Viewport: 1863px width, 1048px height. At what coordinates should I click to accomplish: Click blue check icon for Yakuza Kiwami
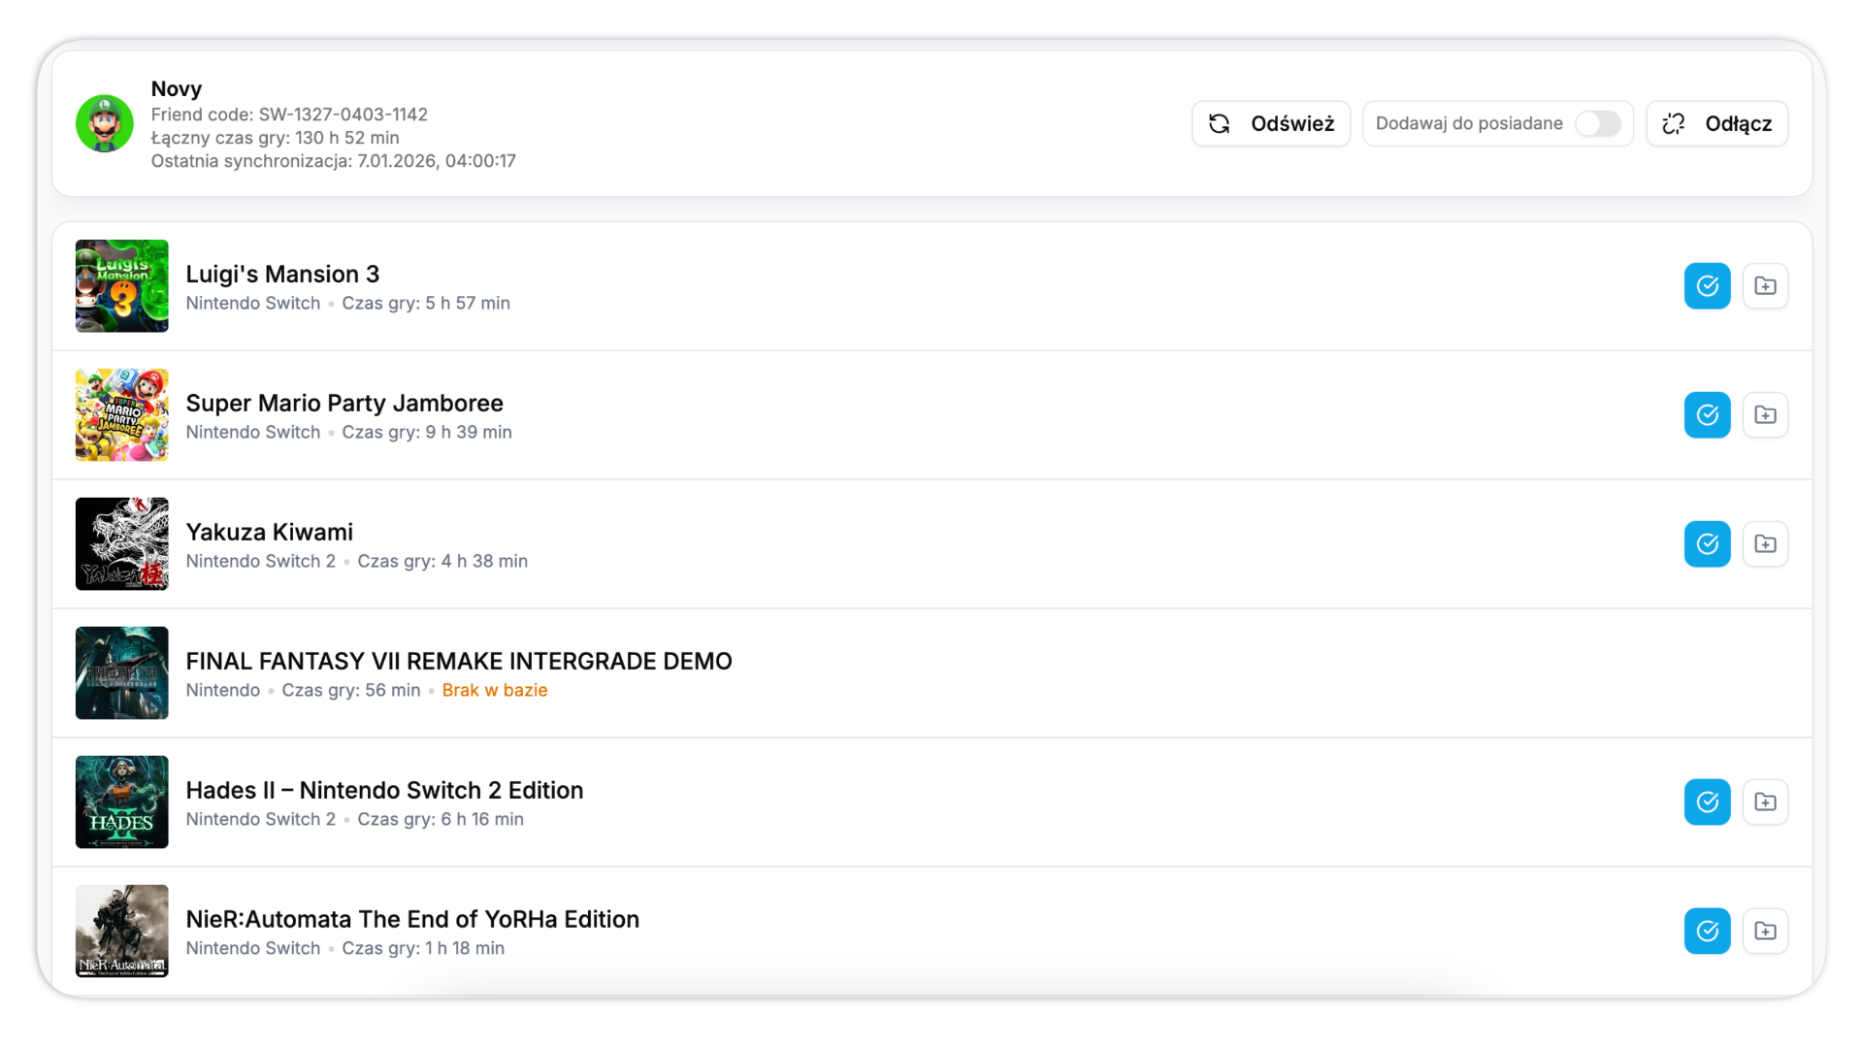coord(1707,544)
